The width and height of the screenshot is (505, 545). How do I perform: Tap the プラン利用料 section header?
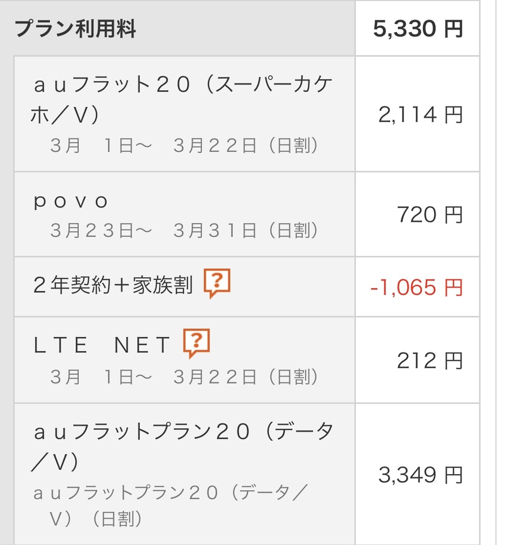[x=75, y=28]
